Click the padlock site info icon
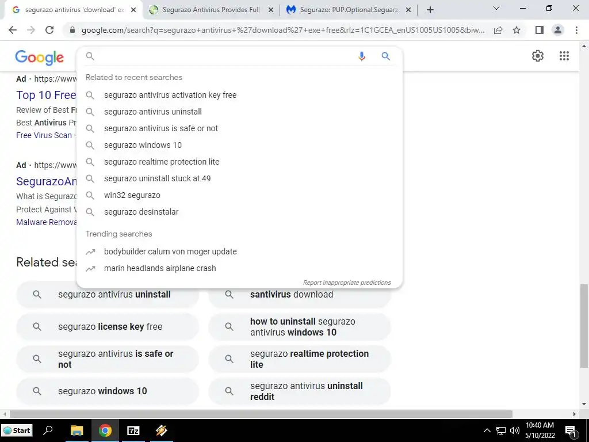This screenshot has height=442, width=589. point(72,30)
